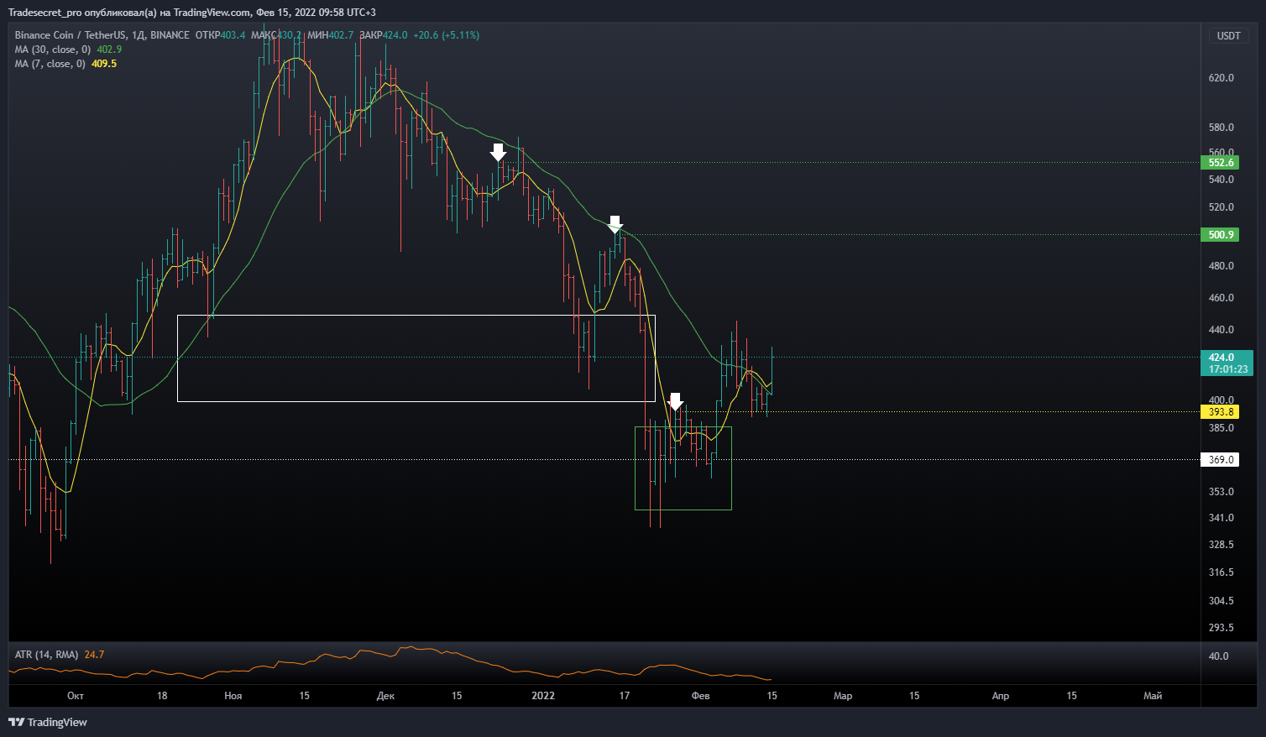Click the Апр date label
This screenshot has width=1266, height=737.
pos(1000,696)
